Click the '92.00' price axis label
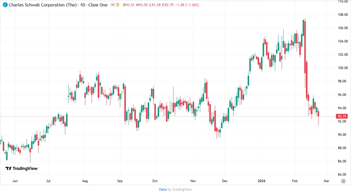351x194 pixels. [x=343, y=122]
